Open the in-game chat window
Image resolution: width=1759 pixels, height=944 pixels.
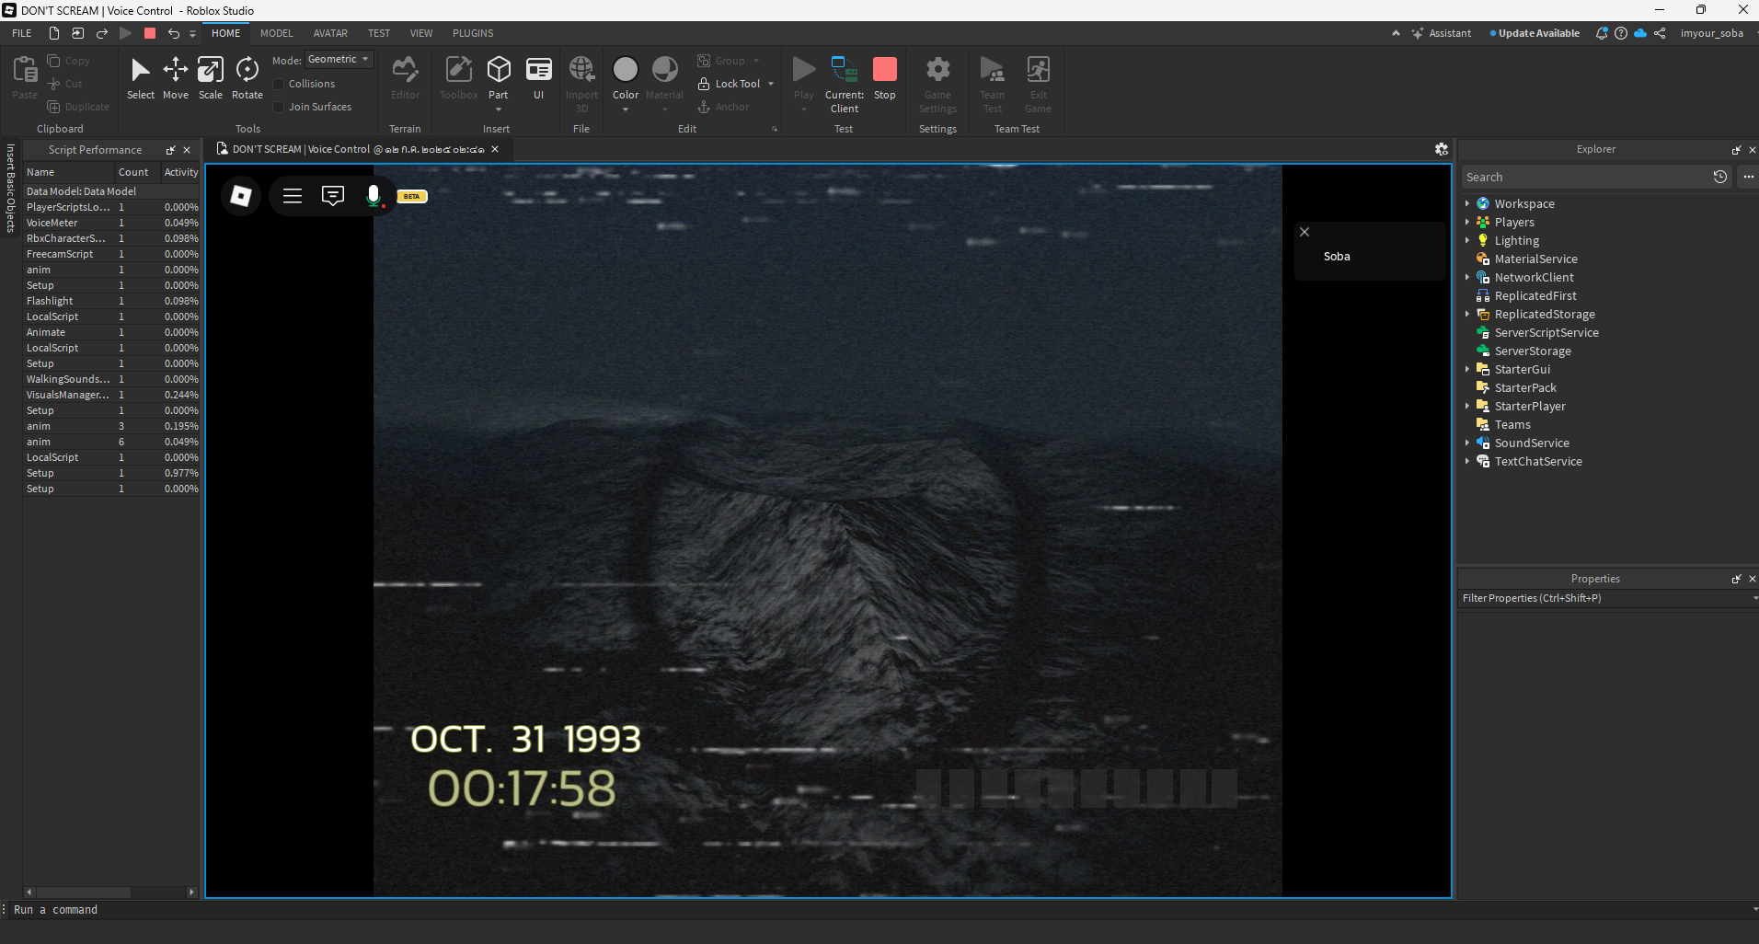pos(333,196)
